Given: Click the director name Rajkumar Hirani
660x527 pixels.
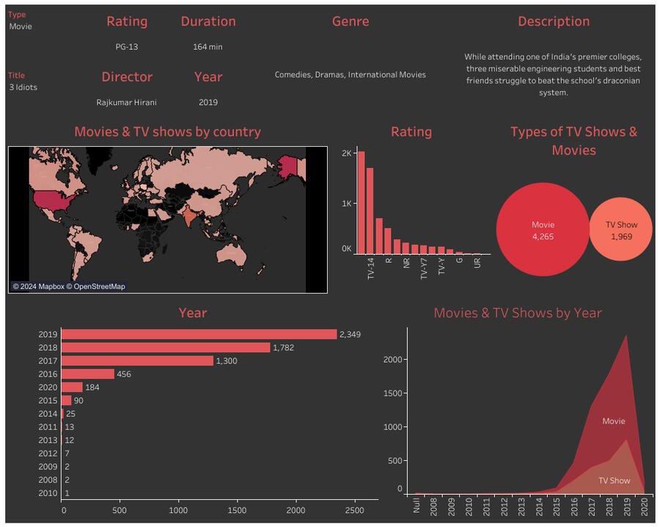Looking at the screenshot, I should pos(126,103).
